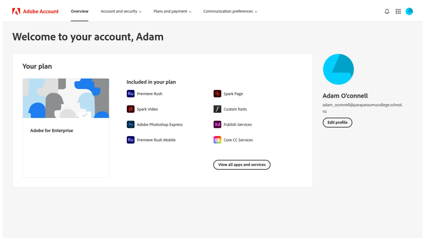Expand Plans and payment menu
The image size is (425, 239).
tap(172, 11)
